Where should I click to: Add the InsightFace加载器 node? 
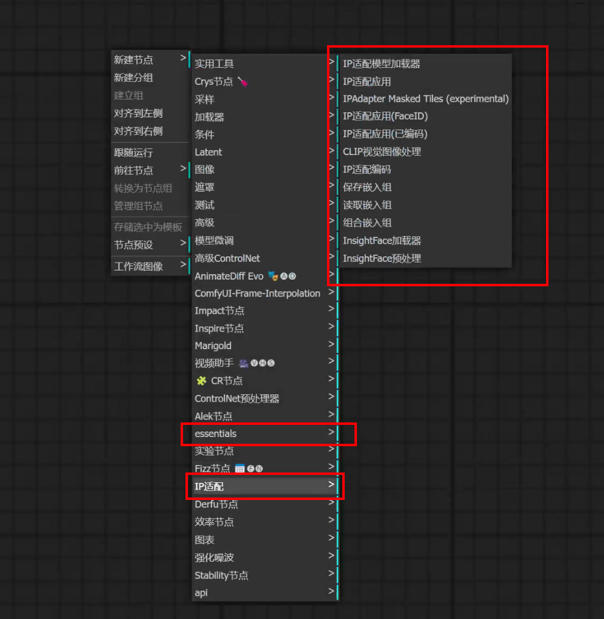point(425,241)
